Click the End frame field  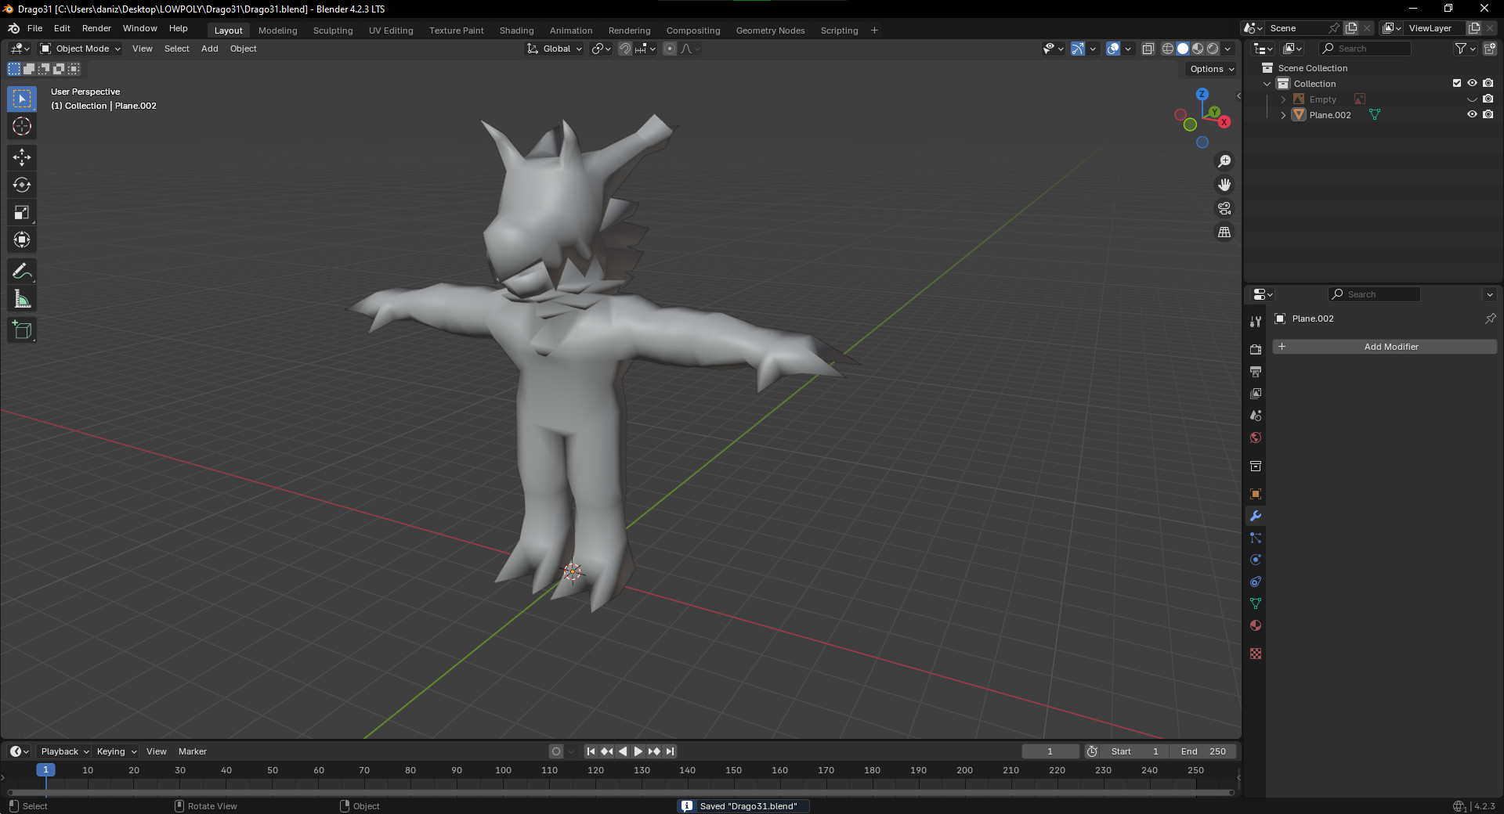click(1203, 751)
